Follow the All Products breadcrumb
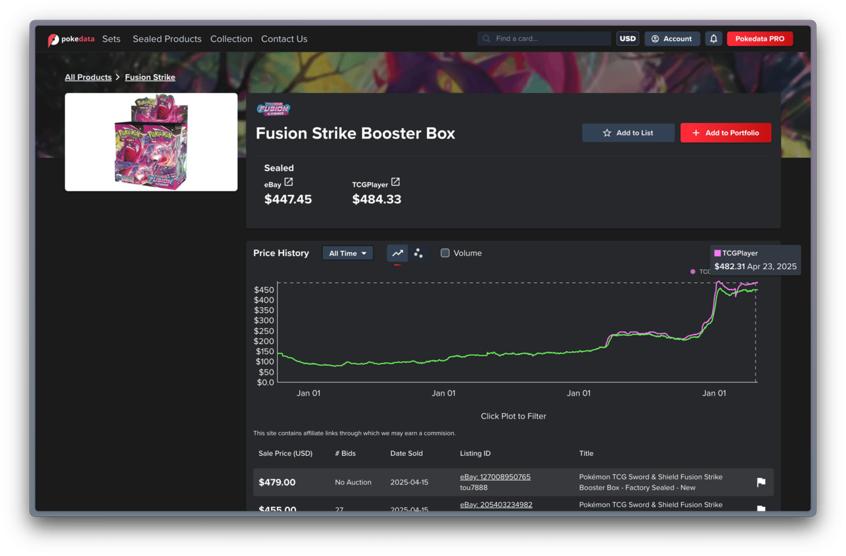Viewport: 846px width, 556px height. click(88, 77)
